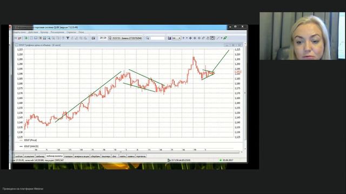Viewport: 346px width, 194px height.
Task: Click the EDUT [Price] legend label
Action: click(30, 140)
